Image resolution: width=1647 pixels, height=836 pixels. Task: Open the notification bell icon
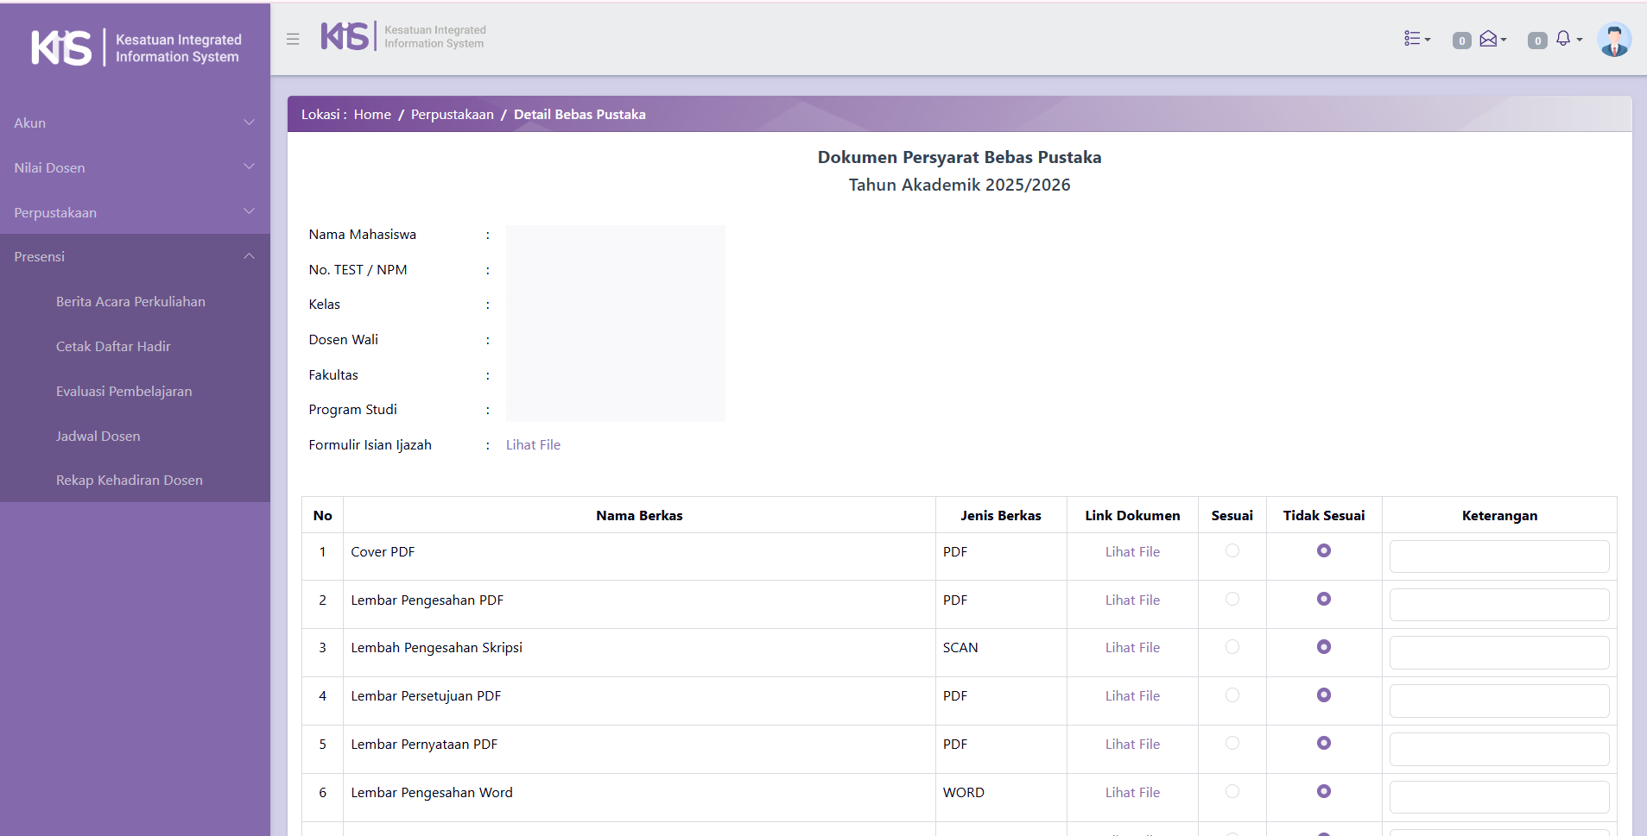click(x=1564, y=39)
